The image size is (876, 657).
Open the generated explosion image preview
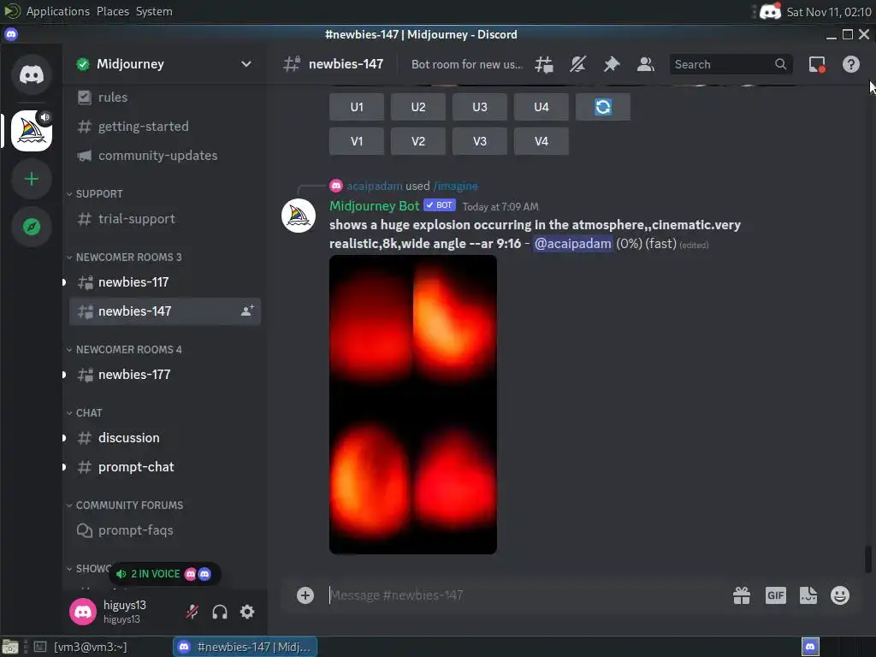[x=413, y=405]
